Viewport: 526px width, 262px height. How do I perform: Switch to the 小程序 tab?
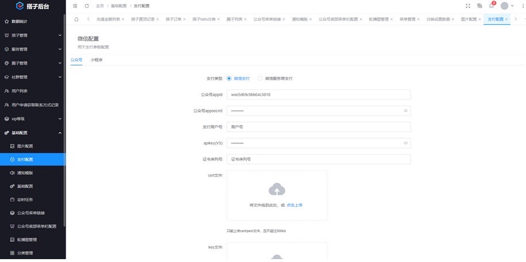point(97,60)
